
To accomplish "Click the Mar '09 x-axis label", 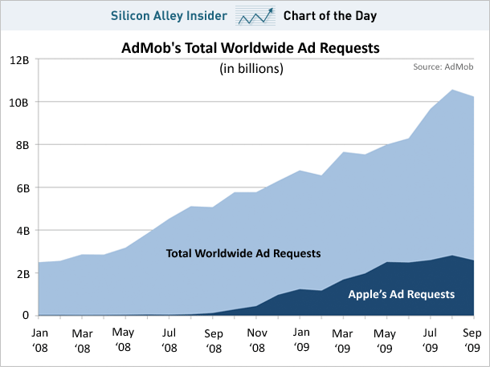I will click(342, 341).
